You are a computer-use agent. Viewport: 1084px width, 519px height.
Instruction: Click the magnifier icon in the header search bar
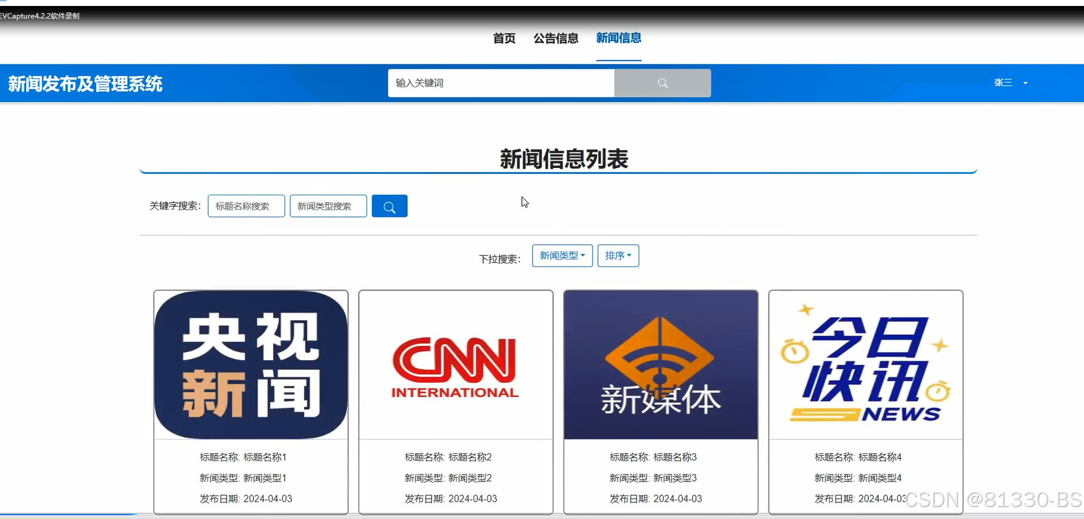tap(662, 83)
